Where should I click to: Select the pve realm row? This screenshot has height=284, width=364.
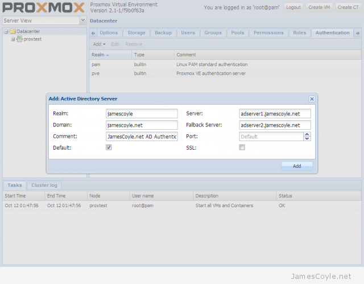[225, 73]
